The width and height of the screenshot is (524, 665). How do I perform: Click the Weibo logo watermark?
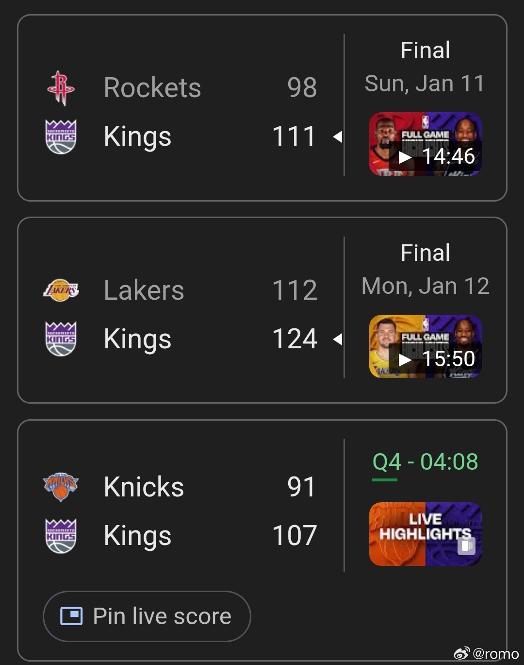tap(461, 653)
